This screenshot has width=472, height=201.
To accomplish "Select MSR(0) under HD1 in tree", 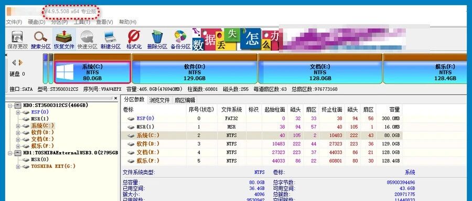I will click(40, 160).
